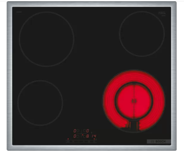Tap the childproof lock key icon
This screenshot has width=184, height=152.
(x=73, y=141)
